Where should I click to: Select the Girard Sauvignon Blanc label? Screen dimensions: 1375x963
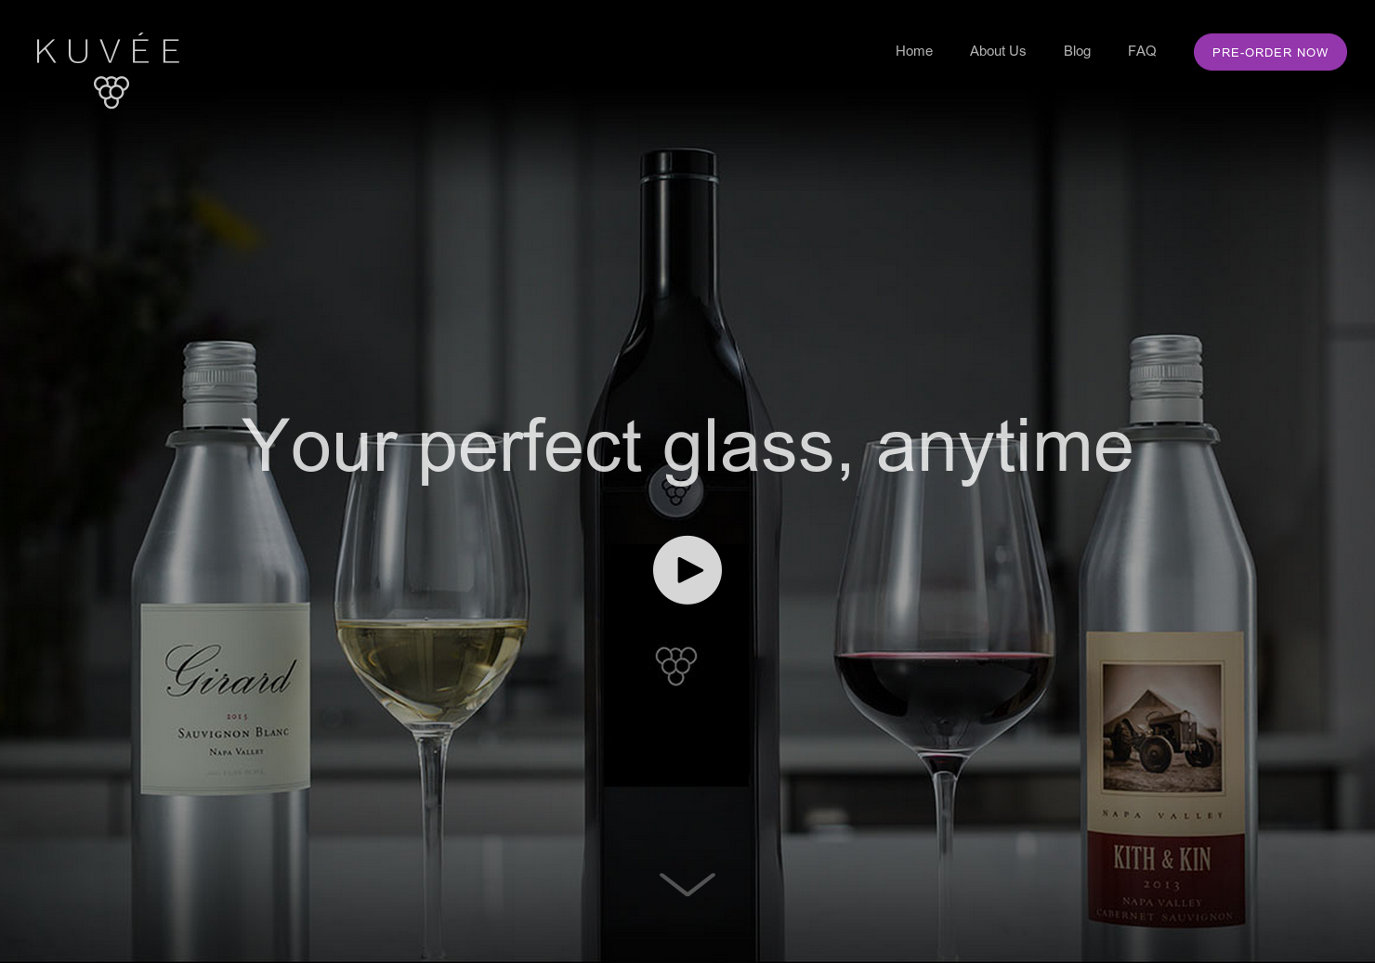pos(226,698)
